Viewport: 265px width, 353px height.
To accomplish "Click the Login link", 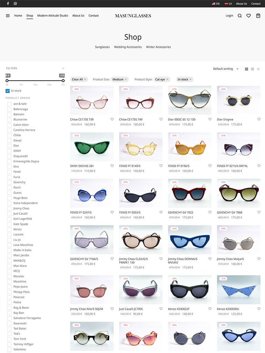I will [x=229, y=16].
